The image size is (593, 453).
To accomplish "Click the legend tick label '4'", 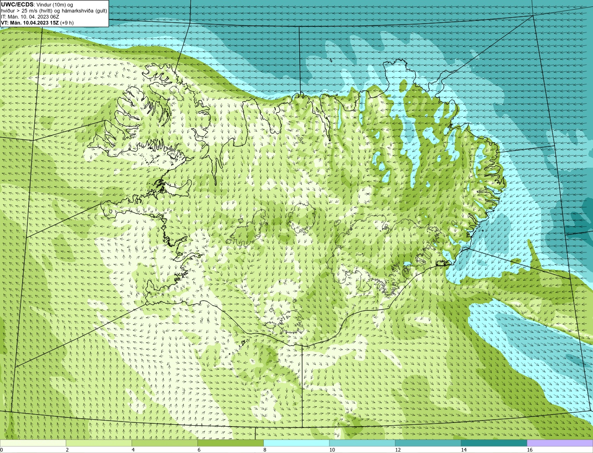I will click(x=133, y=450).
